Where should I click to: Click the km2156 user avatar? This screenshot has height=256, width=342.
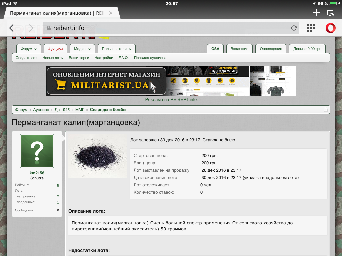click(37, 151)
